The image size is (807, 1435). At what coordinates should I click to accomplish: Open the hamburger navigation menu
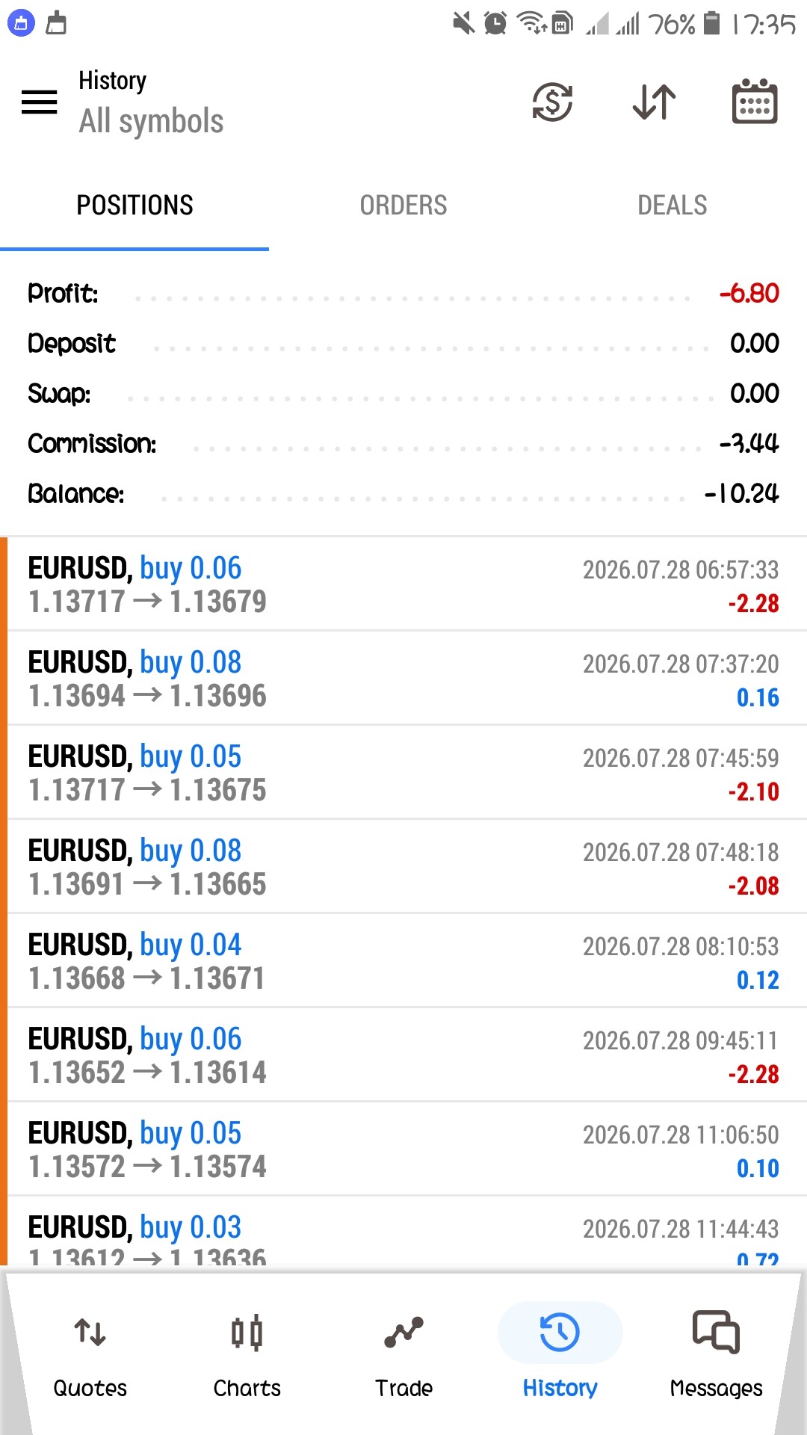tap(40, 102)
